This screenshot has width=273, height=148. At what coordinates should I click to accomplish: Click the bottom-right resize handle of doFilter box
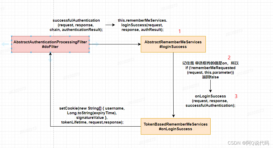coord(89,52)
